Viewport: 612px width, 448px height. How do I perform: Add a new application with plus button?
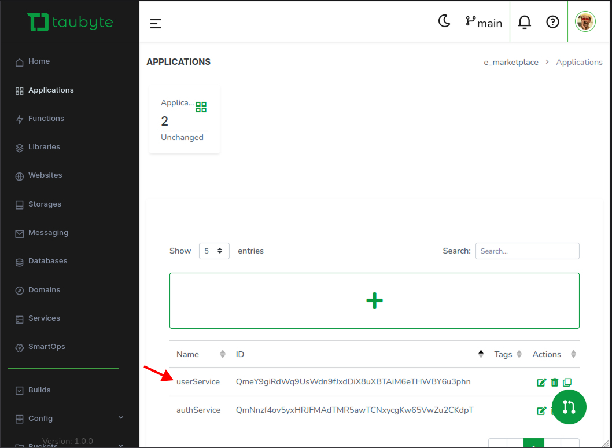point(374,300)
